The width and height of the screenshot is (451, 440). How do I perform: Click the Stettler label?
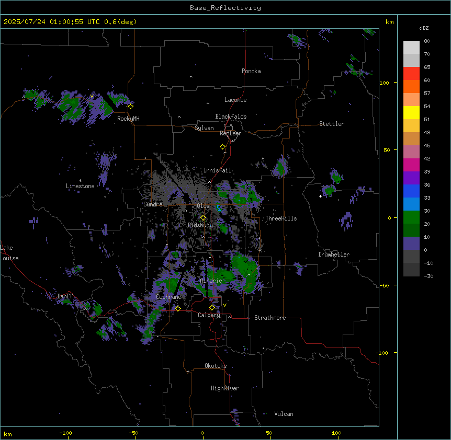click(x=332, y=124)
